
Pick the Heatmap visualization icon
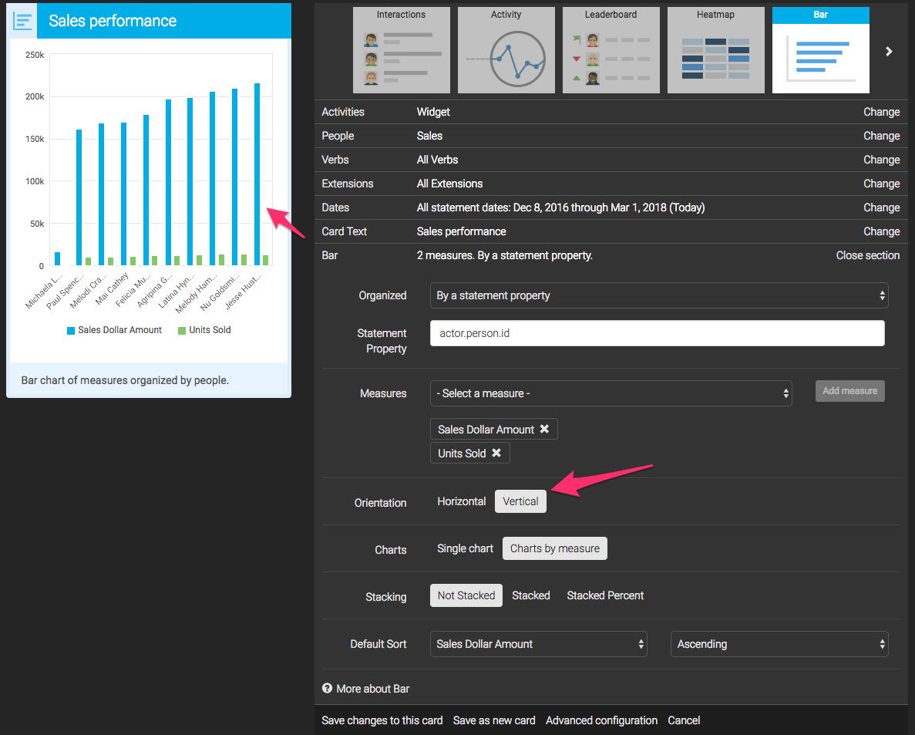coord(715,51)
